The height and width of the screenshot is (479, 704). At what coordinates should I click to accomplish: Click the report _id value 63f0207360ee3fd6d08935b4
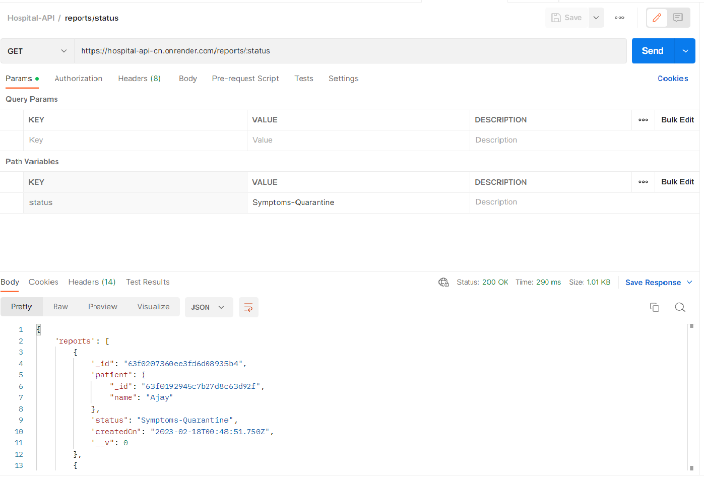tap(183, 364)
